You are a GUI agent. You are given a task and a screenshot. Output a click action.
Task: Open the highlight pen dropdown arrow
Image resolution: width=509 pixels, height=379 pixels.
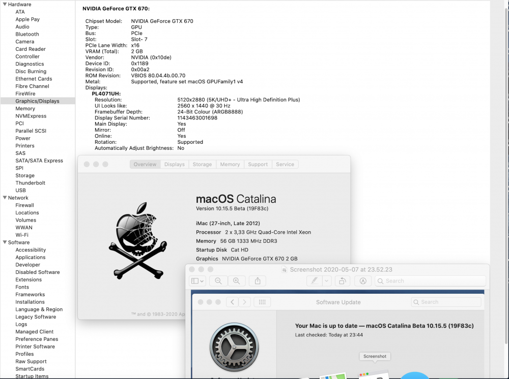click(x=327, y=281)
